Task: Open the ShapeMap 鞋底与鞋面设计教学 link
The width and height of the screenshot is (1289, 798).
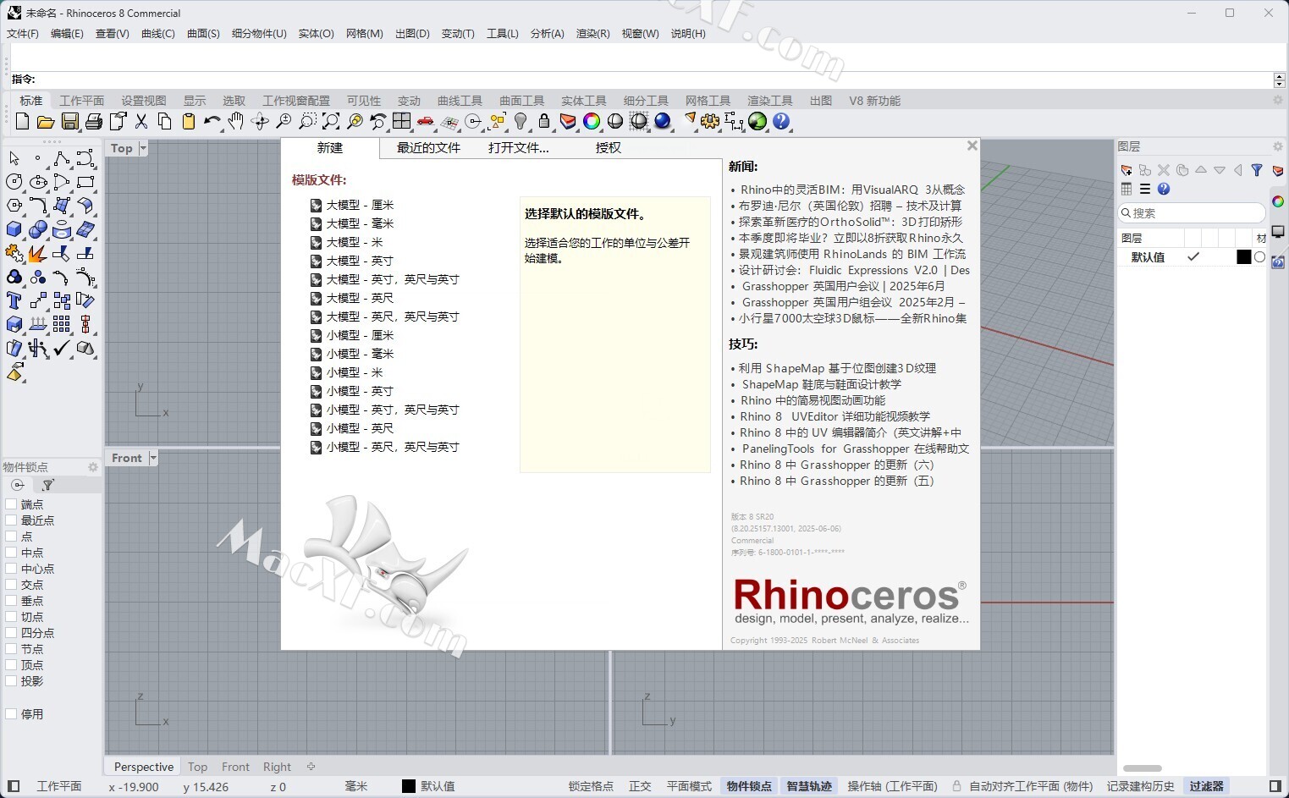Action: click(x=821, y=384)
